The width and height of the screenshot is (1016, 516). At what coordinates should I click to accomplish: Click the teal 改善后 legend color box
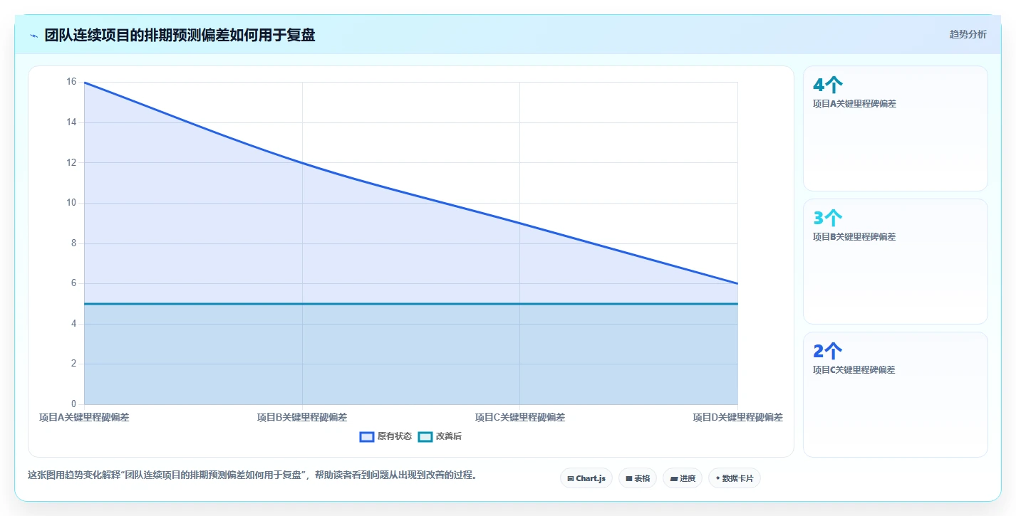tap(425, 436)
